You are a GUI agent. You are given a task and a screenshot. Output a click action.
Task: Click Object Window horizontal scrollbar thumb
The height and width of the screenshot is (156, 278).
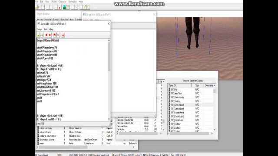pos(63,147)
